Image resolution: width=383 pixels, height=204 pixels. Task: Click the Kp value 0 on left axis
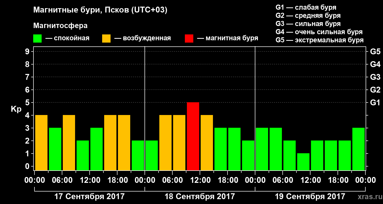[28, 166]
